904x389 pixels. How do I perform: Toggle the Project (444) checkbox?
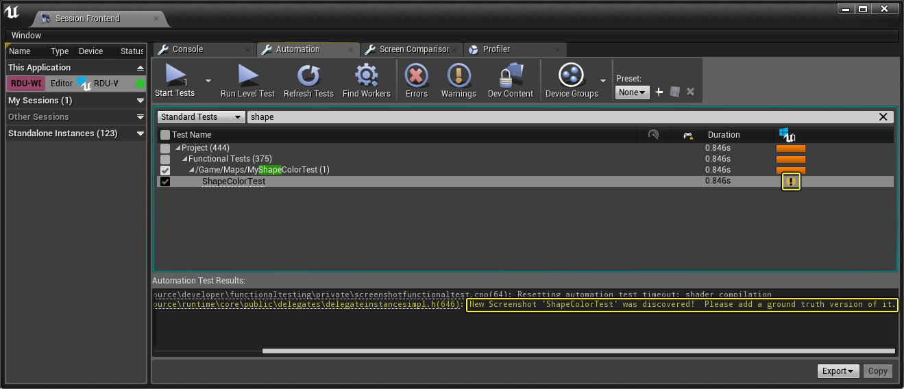[165, 149]
